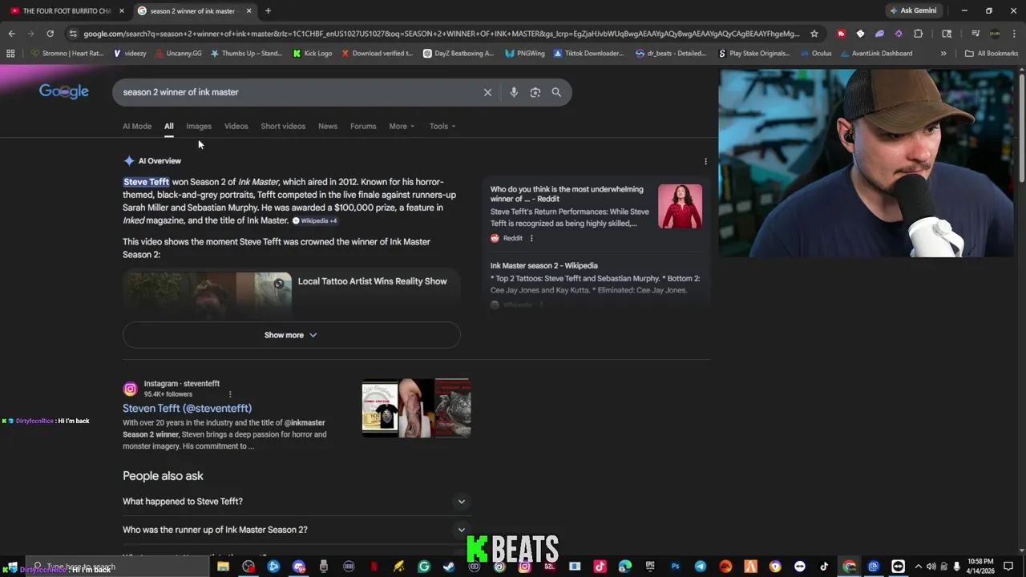This screenshot has width=1026, height=577.
Task: Expand AI Overview with Show more
Action: [x=291, y=335]
